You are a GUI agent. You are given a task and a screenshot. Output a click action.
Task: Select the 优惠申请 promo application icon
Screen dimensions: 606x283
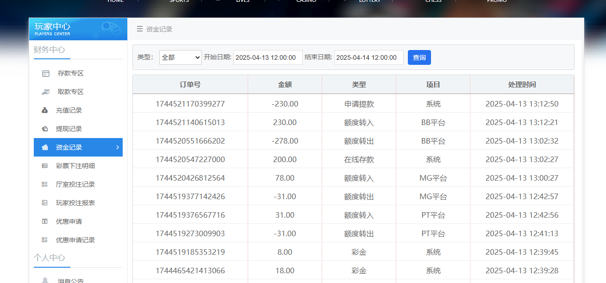45,221
